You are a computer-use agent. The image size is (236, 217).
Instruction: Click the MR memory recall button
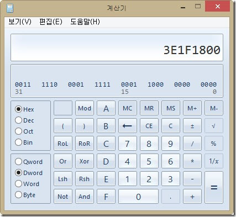click(x=149, y=108)
